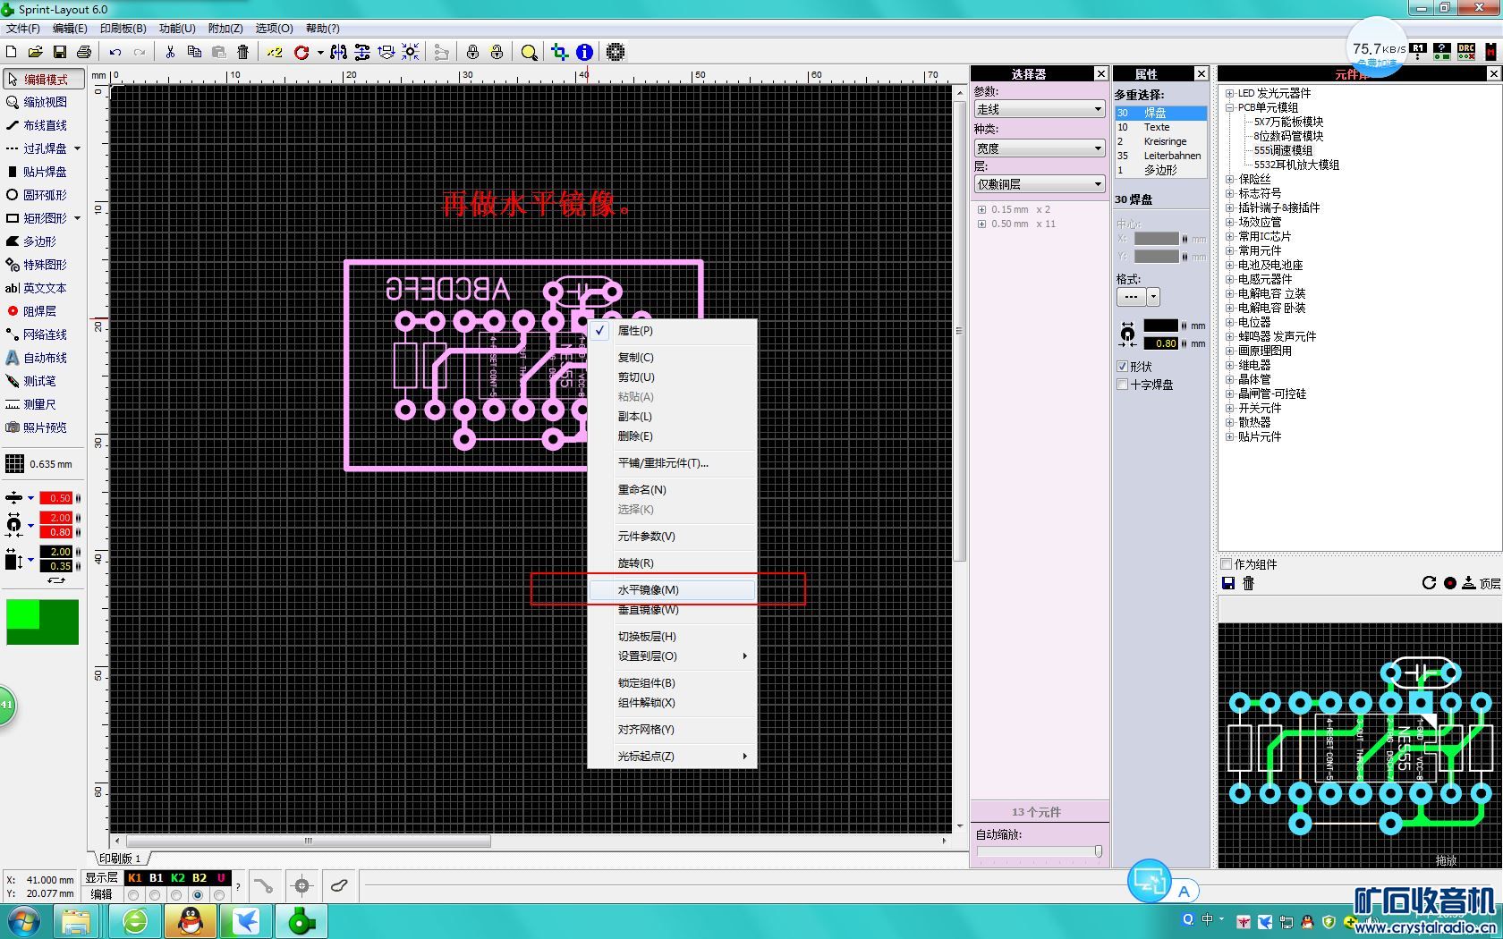Select the K2 layer edit radio button
1503x939 pixels.
(x=176, y=894)
